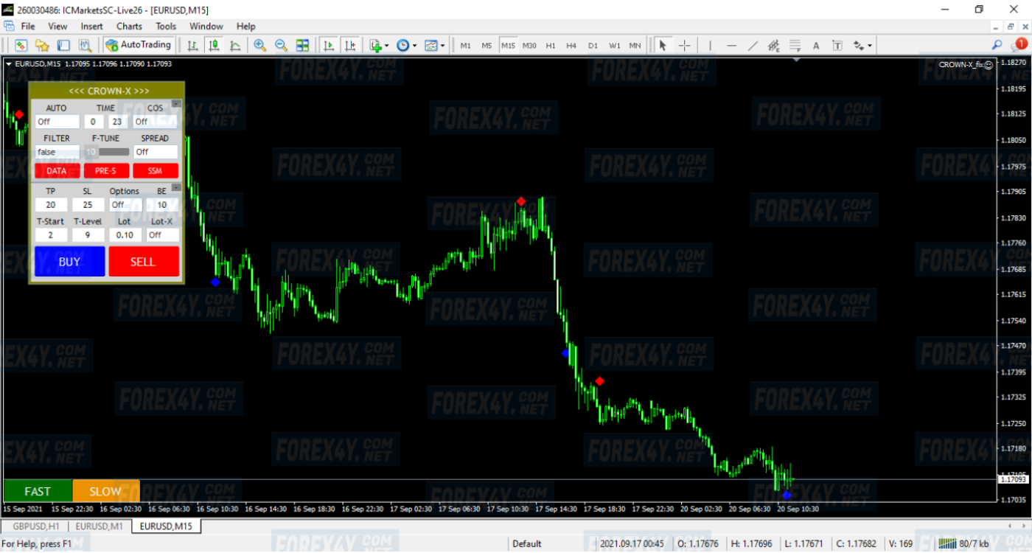Click the Lot input field showing 0.10
The height and width of the screenshot is (553, 1032).
(125, 235)
